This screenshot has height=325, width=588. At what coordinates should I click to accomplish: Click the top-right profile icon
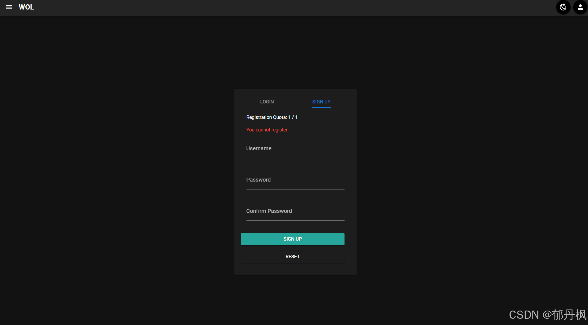click(x=579, y=7)
